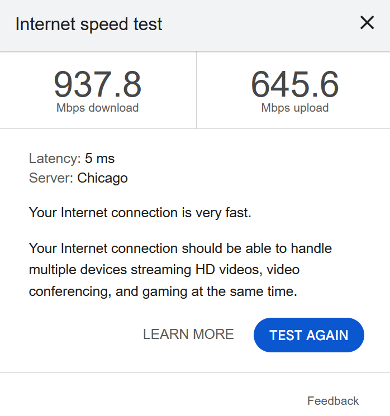Click the 'Latency:' label
Image resolution: width=390 pixels, height=416 pixels.
click(55, 159)
